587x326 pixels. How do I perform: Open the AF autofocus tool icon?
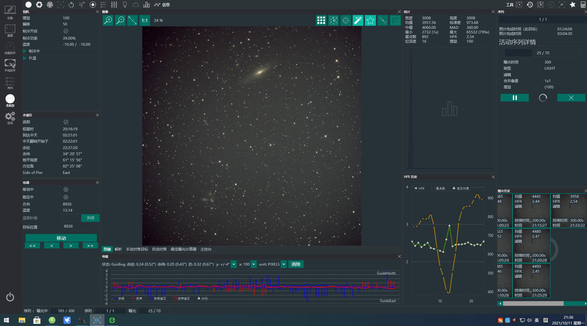tap(562, 5)
